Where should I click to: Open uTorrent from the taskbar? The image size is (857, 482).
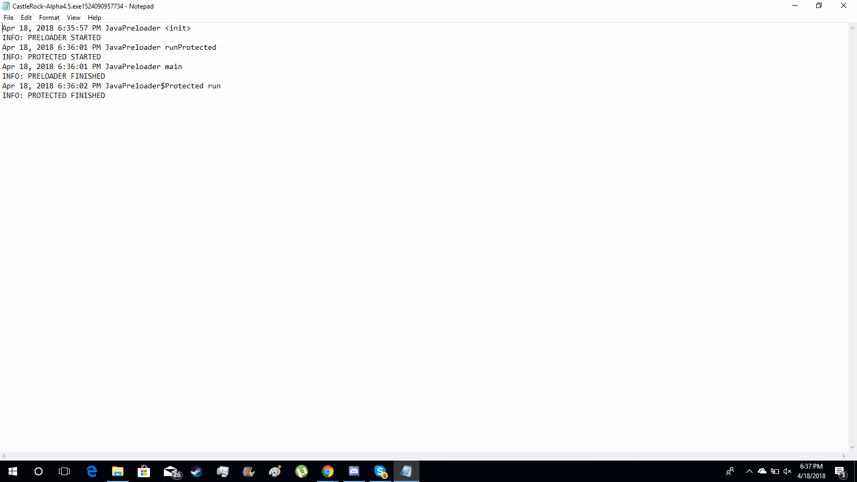coord(302,471)
